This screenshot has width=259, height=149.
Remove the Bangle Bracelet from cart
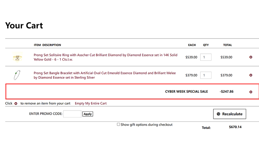point(251,75)
